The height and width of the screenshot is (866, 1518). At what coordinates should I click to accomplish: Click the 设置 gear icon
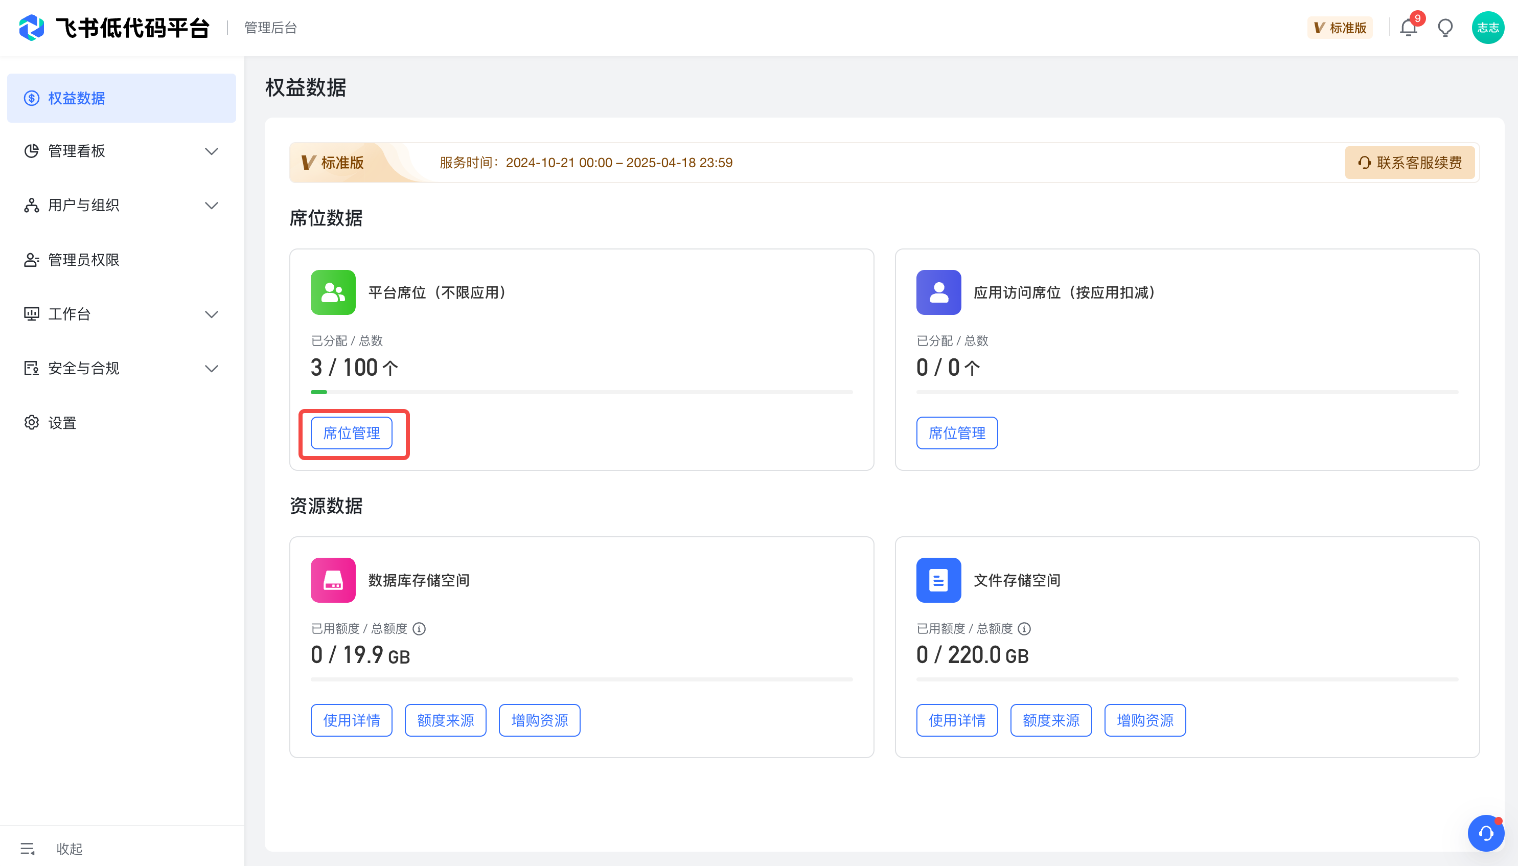tap(32, 423)
